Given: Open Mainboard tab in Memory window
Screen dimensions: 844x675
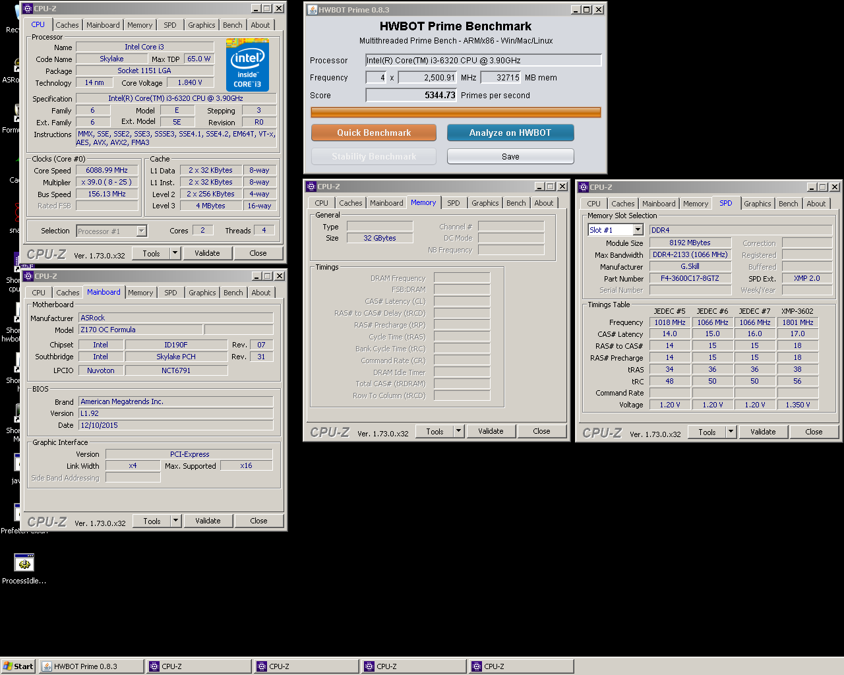Looking at the screenshot, I should point(386,203).
